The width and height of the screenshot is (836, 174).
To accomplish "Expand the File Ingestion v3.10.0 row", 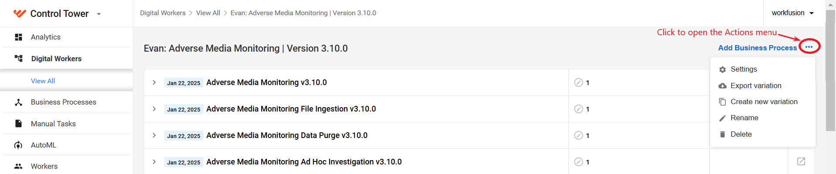I will tap(154, 109).
